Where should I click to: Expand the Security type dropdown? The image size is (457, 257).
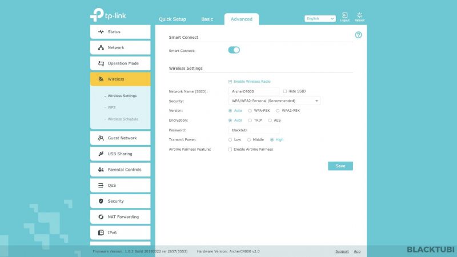274,101
